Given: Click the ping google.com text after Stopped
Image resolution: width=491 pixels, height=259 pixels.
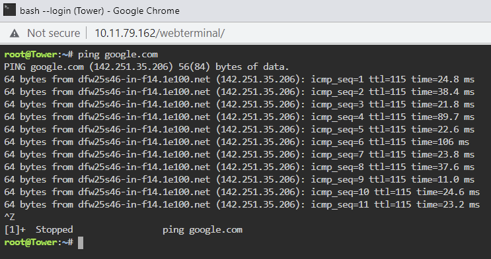Looking at the screenshot, I should pyautogui.click(x=202, y=230).
